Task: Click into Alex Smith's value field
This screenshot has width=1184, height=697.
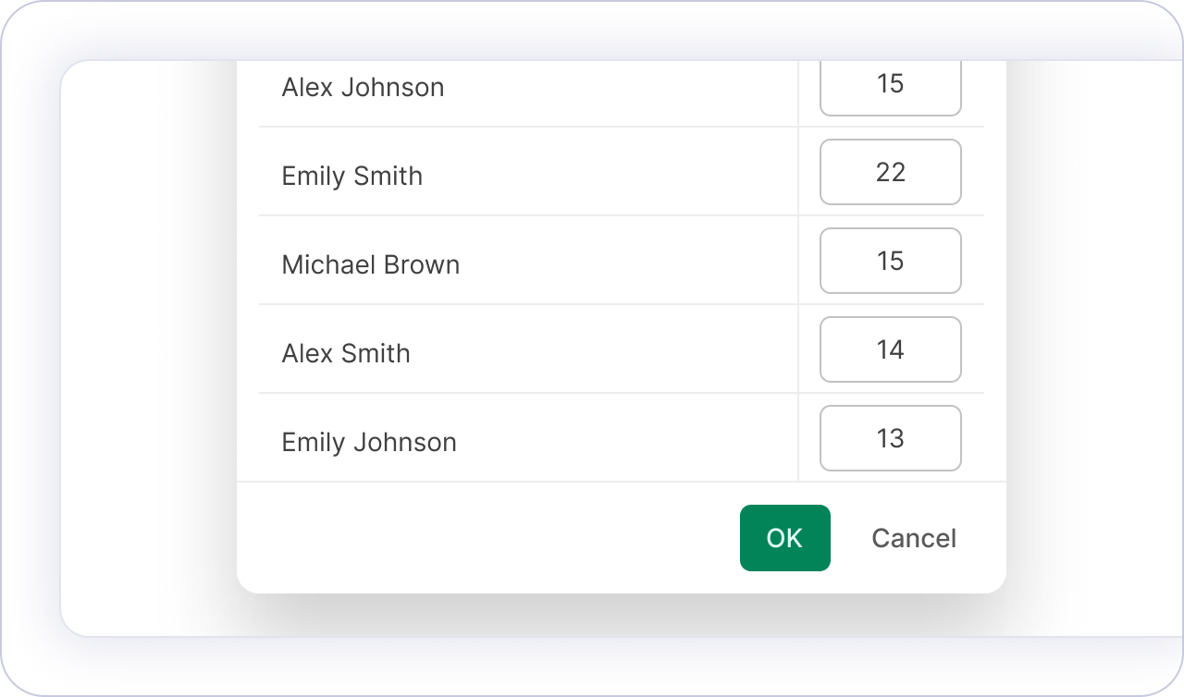Action: pyautogui.click(x=890, y=349)
